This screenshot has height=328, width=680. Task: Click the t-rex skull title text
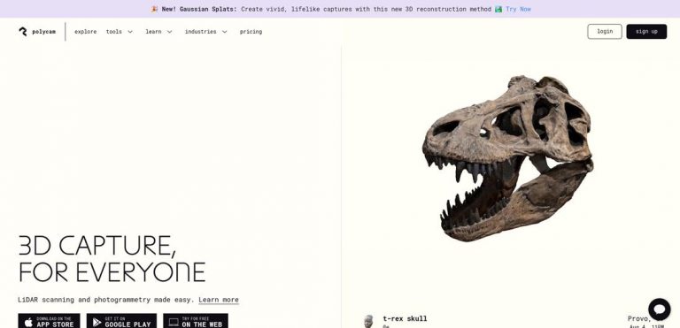point(405,318)
